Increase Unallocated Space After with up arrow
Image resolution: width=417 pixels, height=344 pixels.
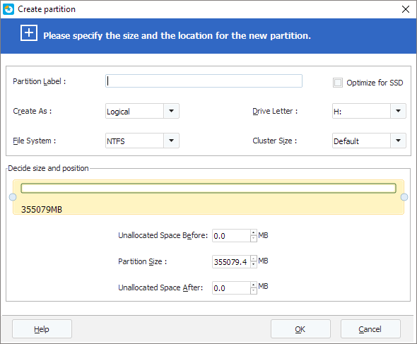pyautogui.click(x=254, y=285)
